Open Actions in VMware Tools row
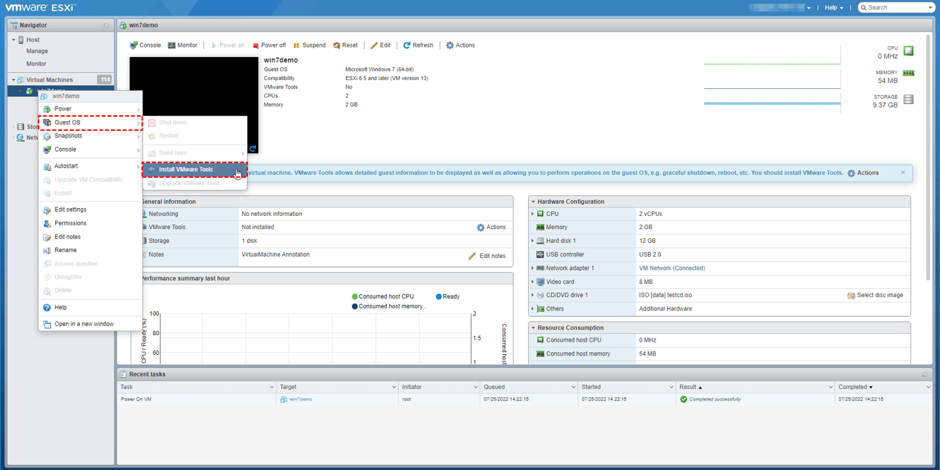 491,227
